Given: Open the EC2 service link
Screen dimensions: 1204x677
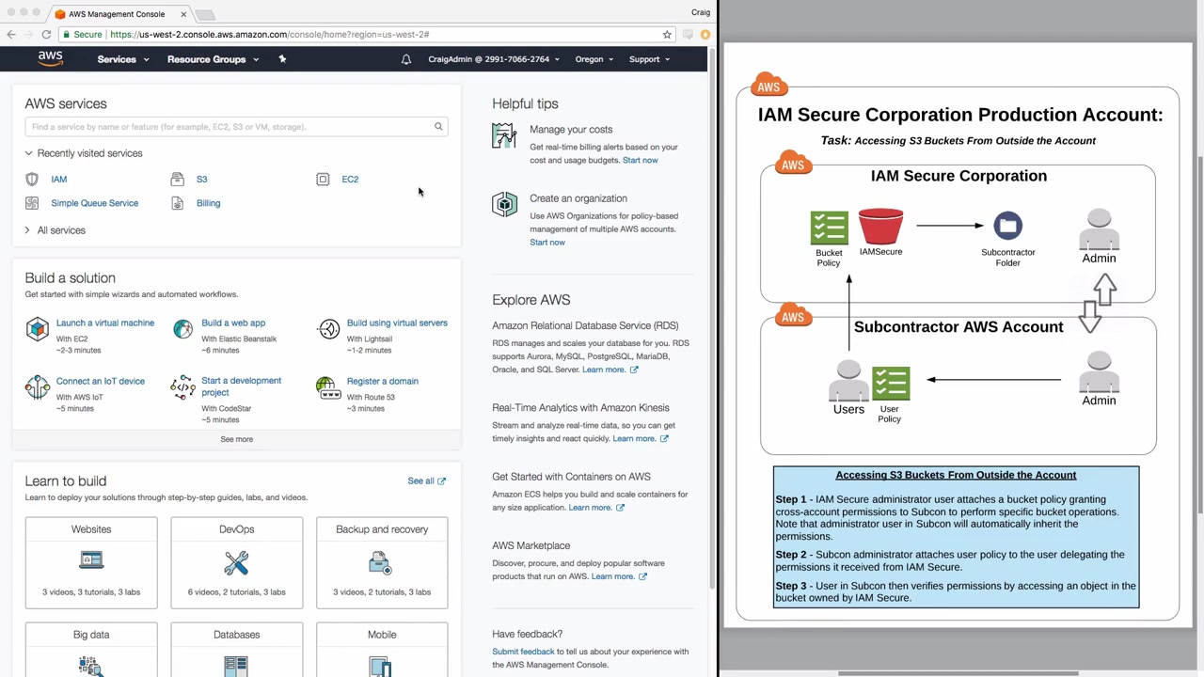Looking at the screenshot, I should click(350, 179).
